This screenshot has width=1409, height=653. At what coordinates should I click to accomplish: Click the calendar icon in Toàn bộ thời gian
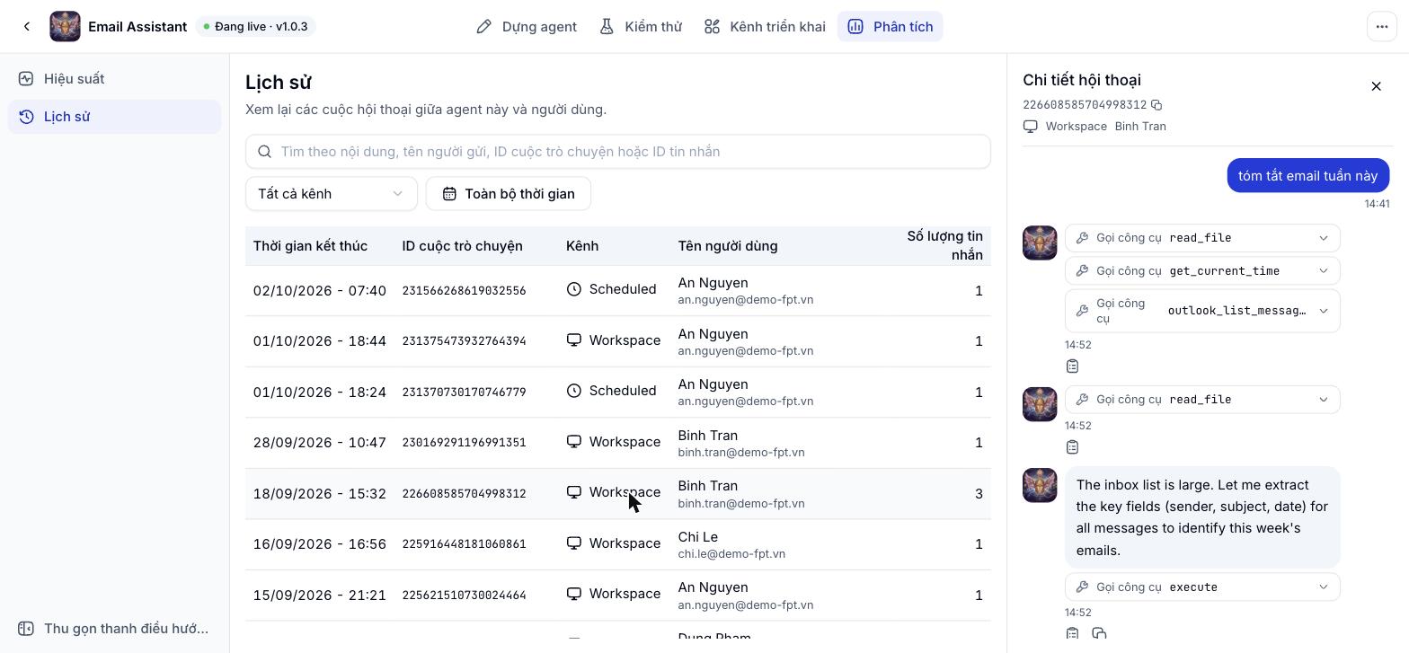click(449, 194)
